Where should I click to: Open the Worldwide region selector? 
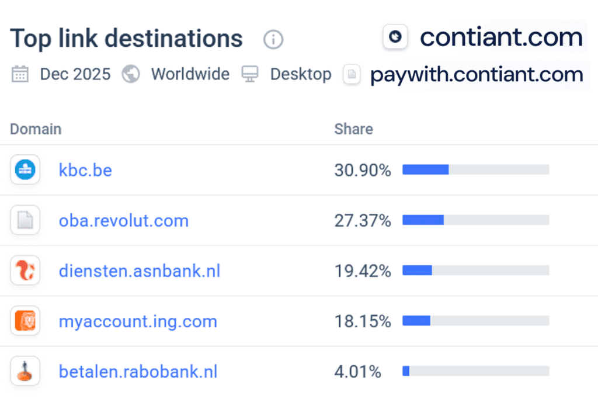click(x=190, y=74)
